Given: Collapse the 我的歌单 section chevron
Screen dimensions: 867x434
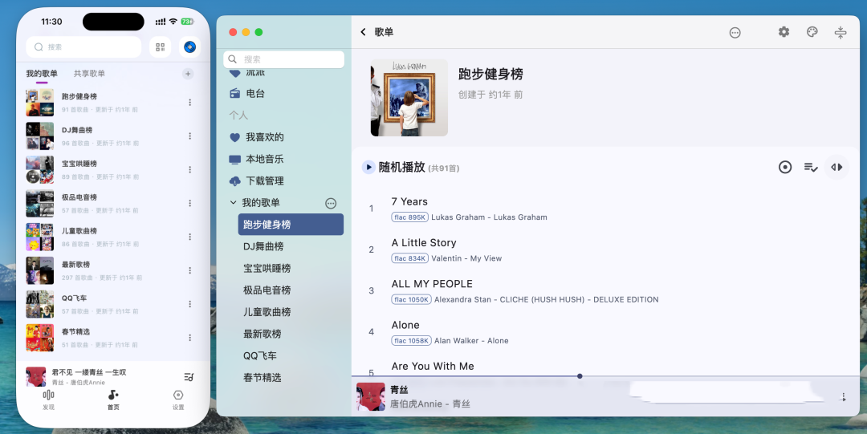Looking at the screenshot, I should pos(234,203).
